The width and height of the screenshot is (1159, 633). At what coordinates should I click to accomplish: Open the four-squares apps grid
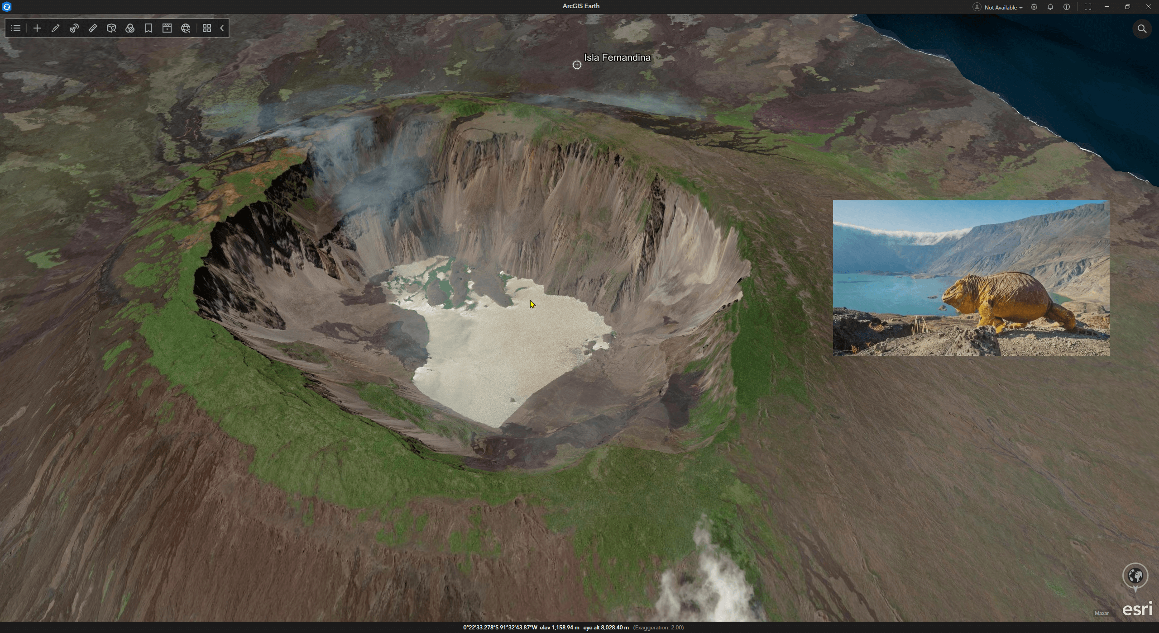[x=207, y=28]
